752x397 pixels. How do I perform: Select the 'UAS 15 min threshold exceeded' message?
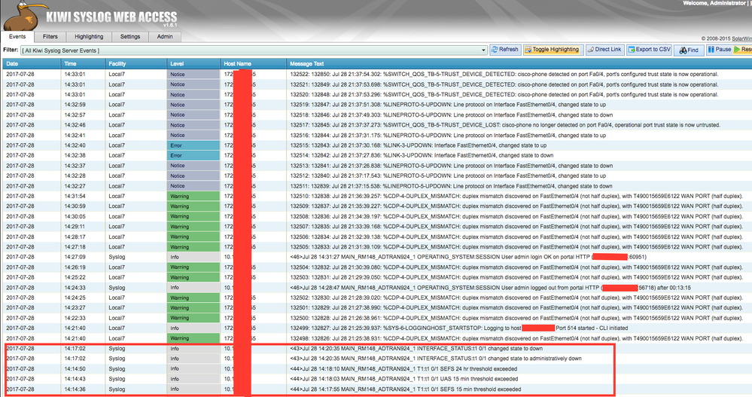point(403,379)
